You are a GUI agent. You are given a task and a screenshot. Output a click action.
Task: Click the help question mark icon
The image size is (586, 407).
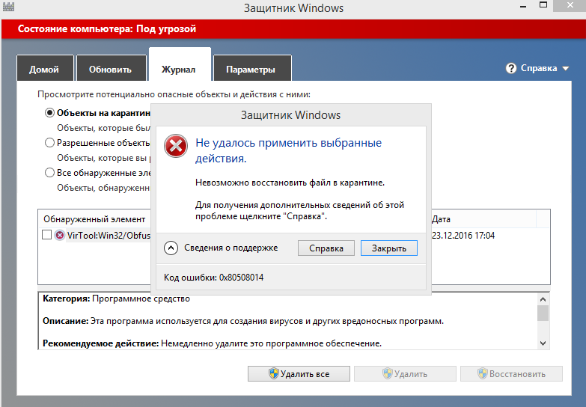tap(511, 68)
